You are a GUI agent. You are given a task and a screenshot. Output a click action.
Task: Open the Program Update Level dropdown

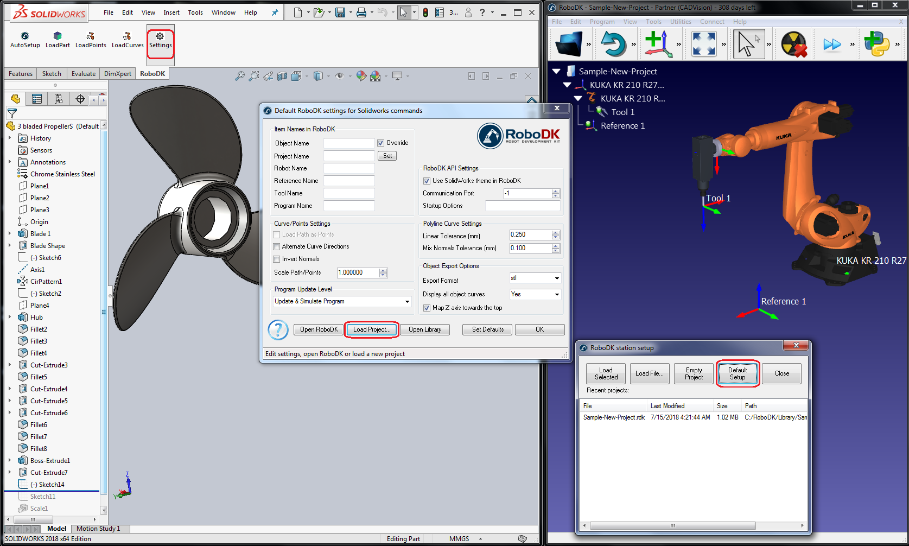407,301
